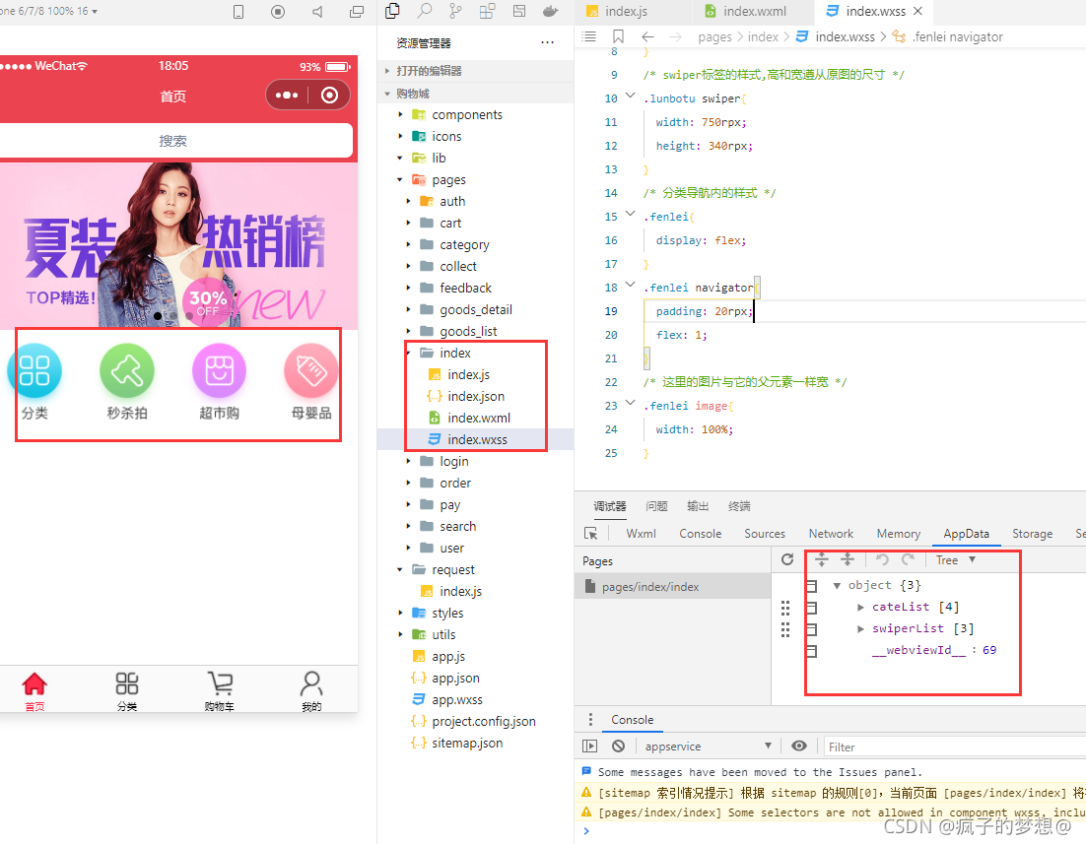Click the collapse all fields icon in AppData
Image resolution: width=1086 pixels, height=844 pixels.
pos(848,559)
